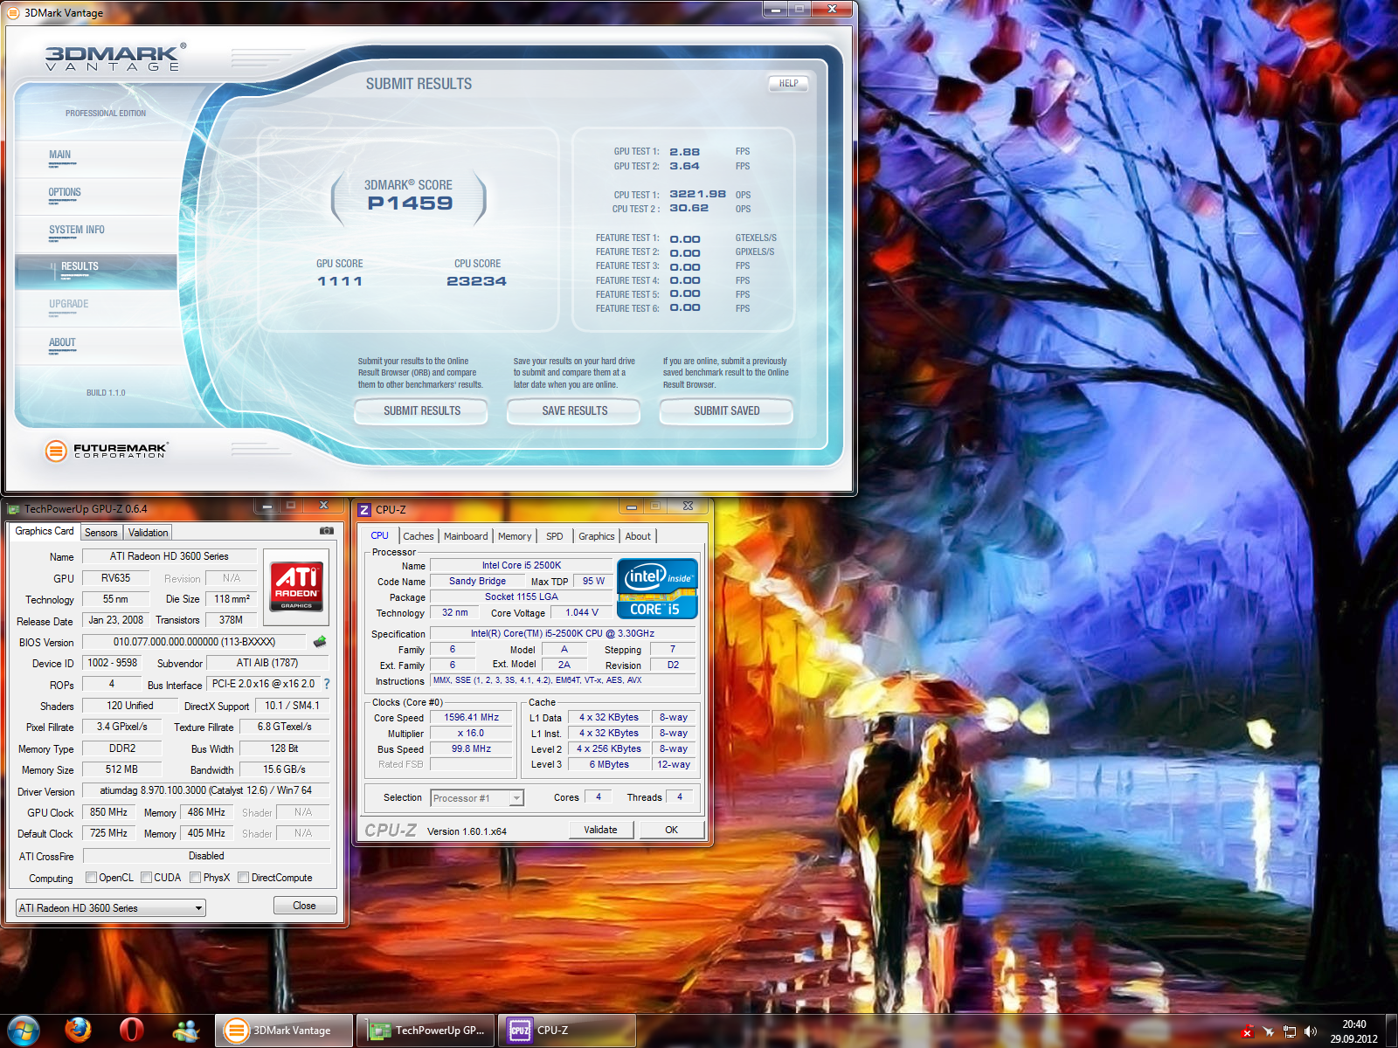
Task: Click the BIOS Version field in GPU-Z
Action: click(x=194, y=642)
